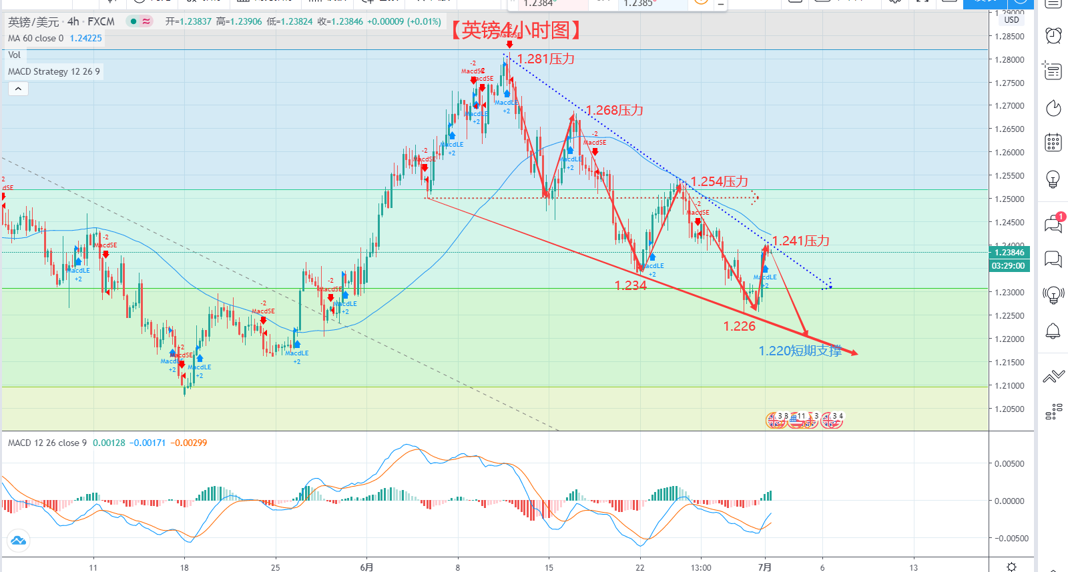
Task: Click the 1.281压力 annotation text
Action: pyautogui.click(x=546, y=59)
